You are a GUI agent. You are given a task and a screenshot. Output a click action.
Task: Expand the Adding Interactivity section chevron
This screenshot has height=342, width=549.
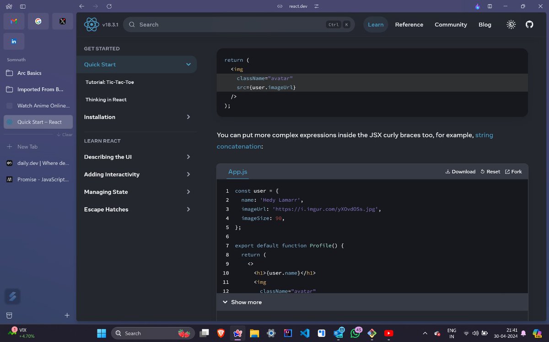pyautogui.click(x=188, y=174)
